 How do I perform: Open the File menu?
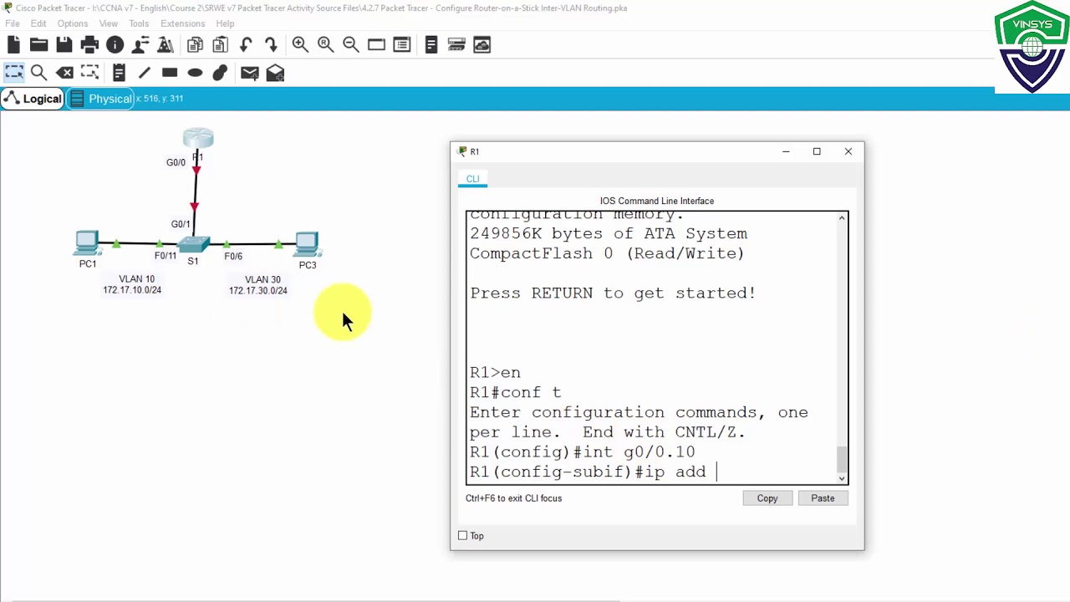[x=13, y=23]
